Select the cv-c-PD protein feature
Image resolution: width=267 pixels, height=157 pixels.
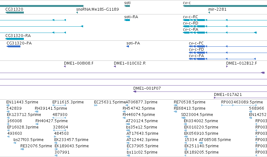pos(228,53)
